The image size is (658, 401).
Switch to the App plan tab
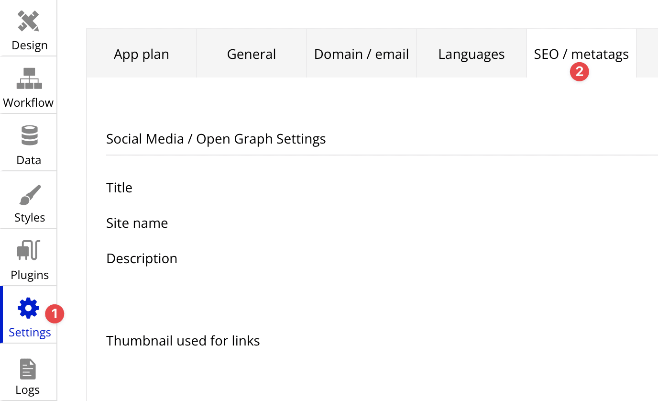[x=142, y=54]
